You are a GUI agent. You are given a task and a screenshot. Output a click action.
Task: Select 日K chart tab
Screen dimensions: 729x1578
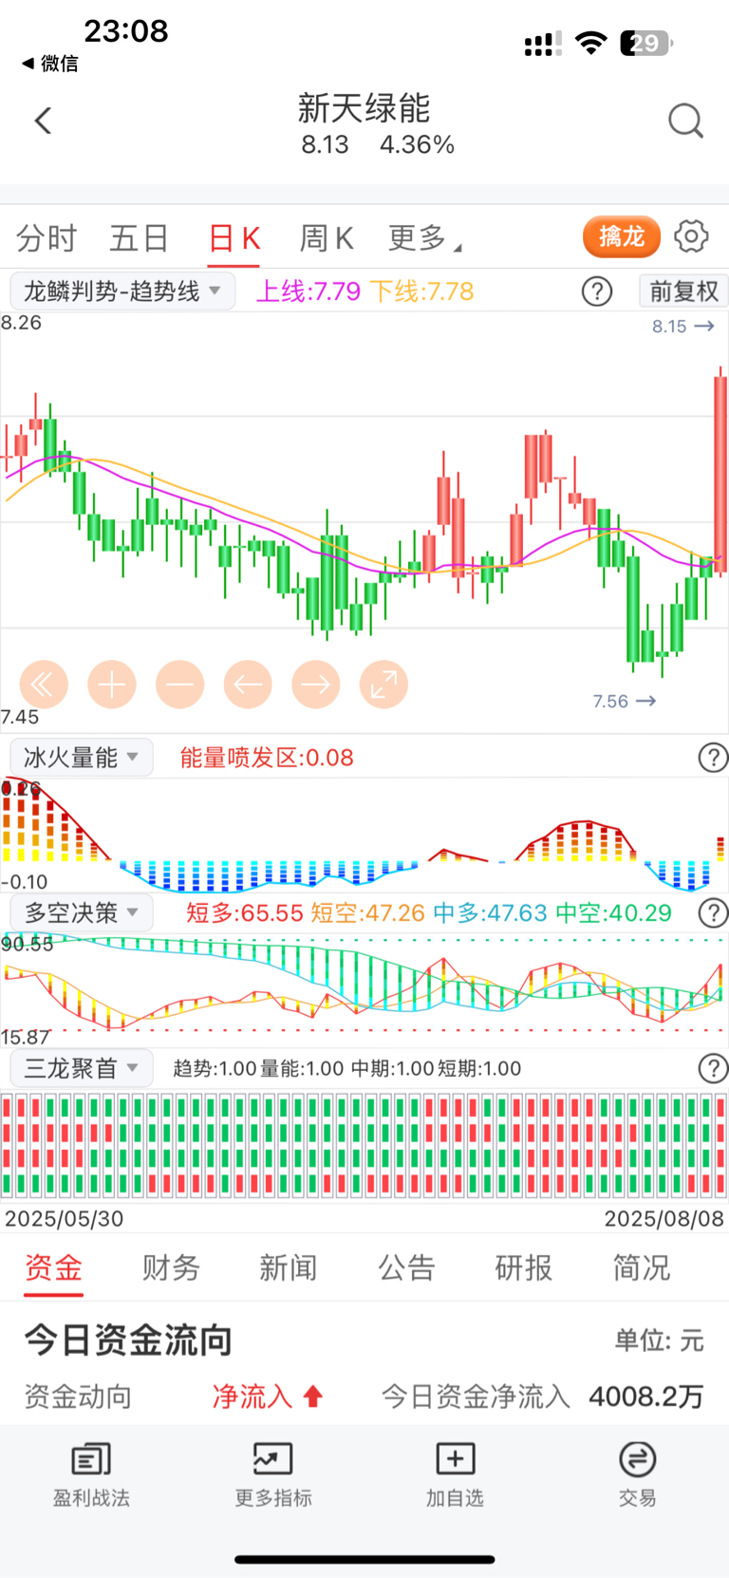(x=234, y=237)
